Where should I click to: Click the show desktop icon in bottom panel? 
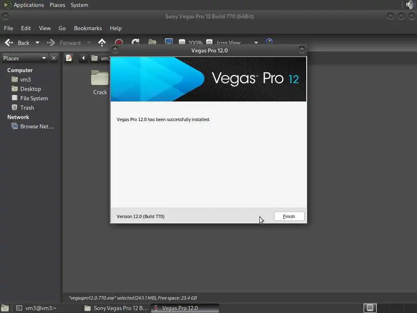click(x=5, y=308)
